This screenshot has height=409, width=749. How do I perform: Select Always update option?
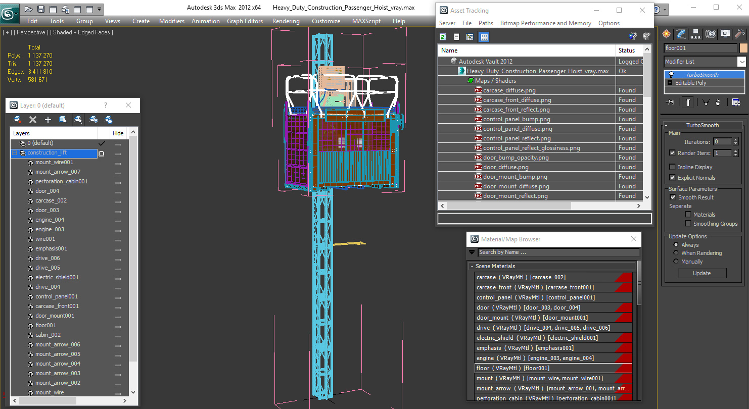click(x=676, y=245)
